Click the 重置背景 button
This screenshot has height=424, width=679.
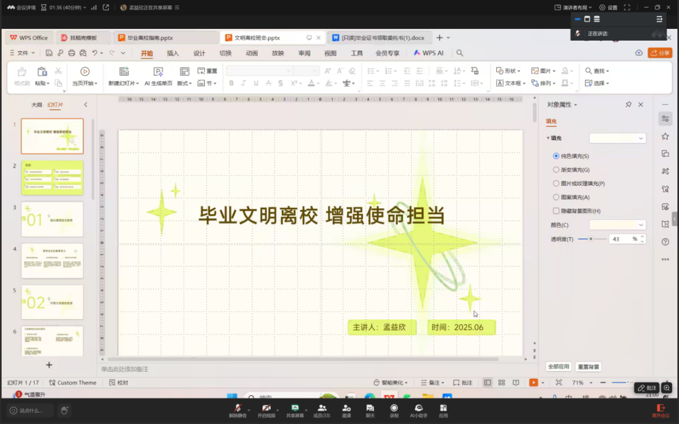tap(589, 367)
